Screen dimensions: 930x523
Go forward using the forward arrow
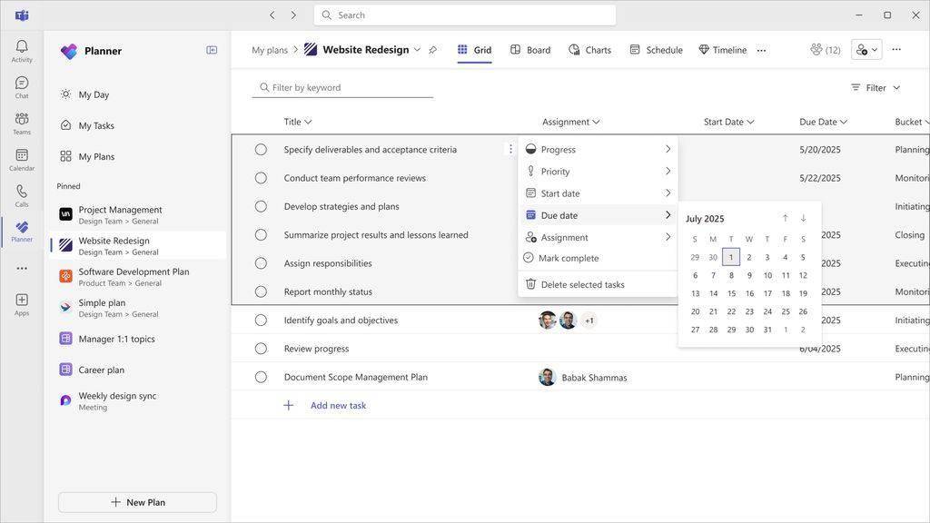[x=293, y=15]
